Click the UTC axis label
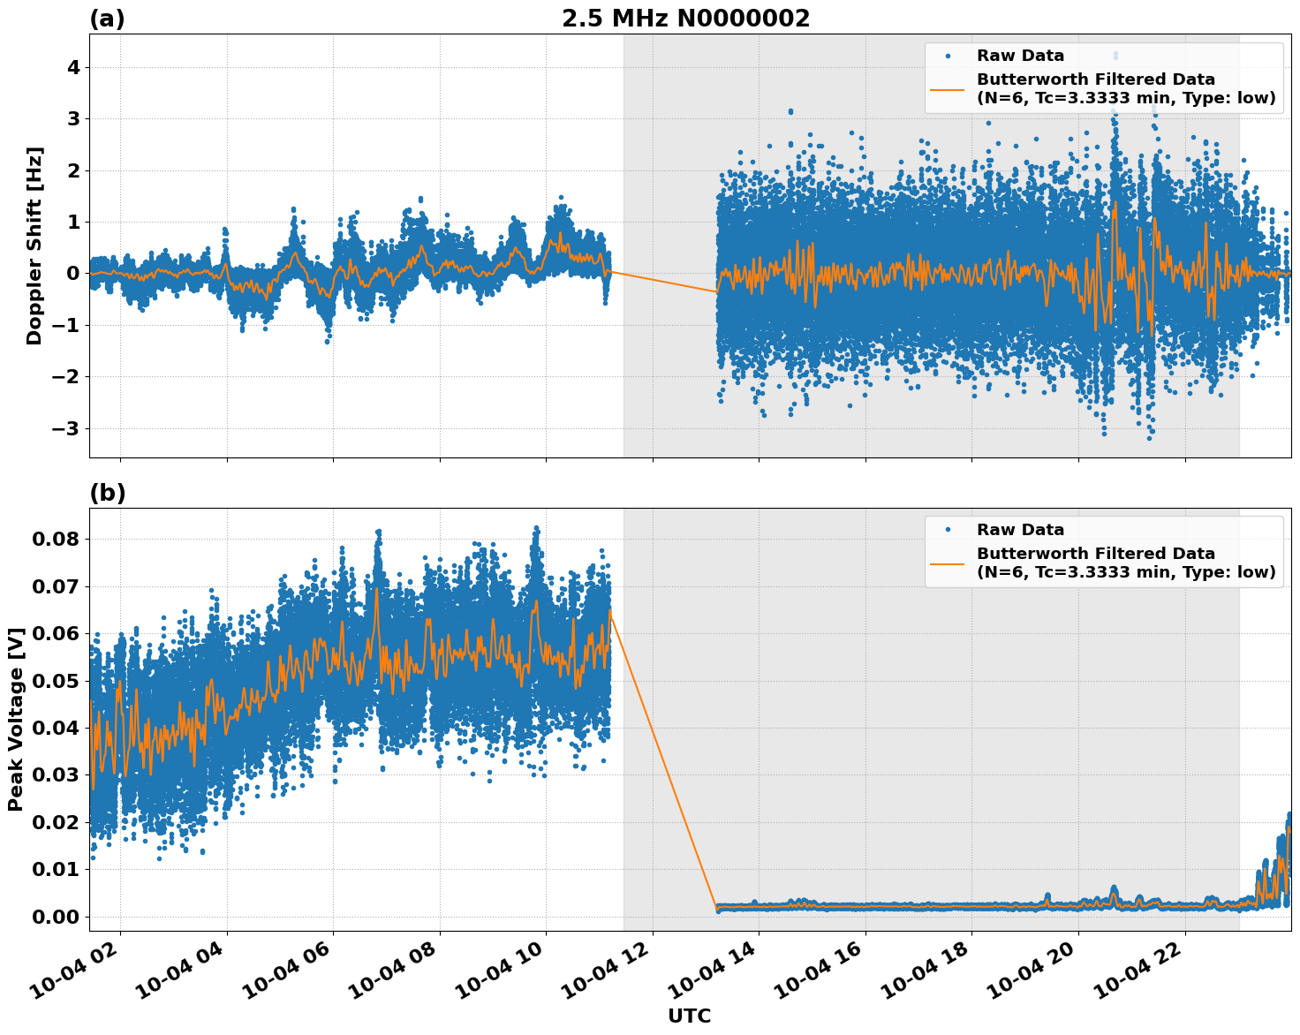The height and width of the screenshot is (1035, 1300). point(688,1016)
